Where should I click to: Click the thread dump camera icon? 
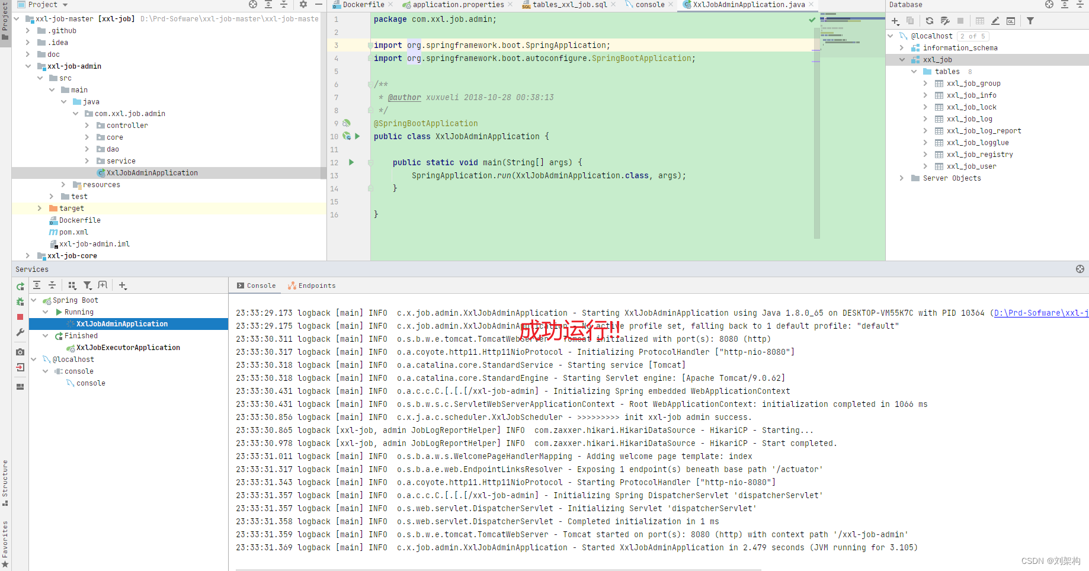pos(20,352)
